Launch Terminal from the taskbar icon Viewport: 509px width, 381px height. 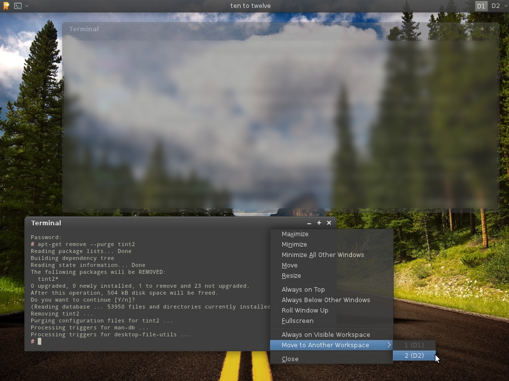click(x=17, y=6)
